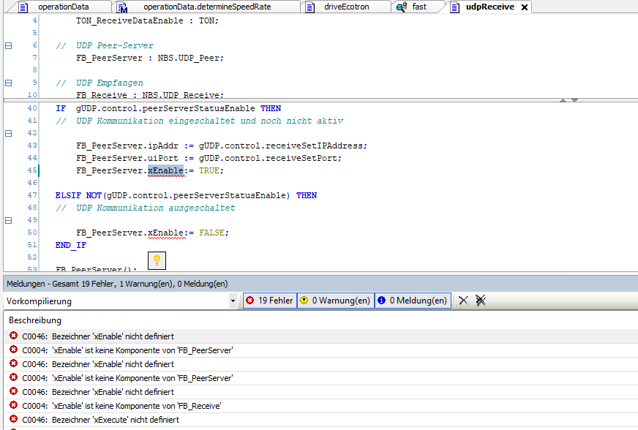The height and width of the screenshot is (430, 638).
Task: Select the clear messages X icon
Action: (x=464, y=300)
